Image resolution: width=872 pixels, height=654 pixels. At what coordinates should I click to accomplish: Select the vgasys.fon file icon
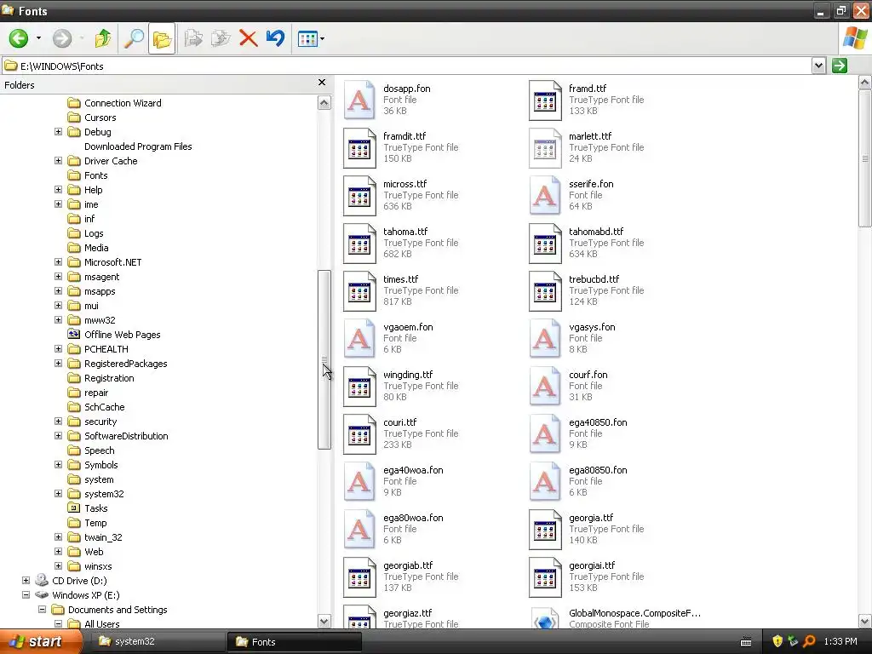[545, 338]
